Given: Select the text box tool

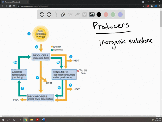Looking at the screenshot, I should [84, 15].
